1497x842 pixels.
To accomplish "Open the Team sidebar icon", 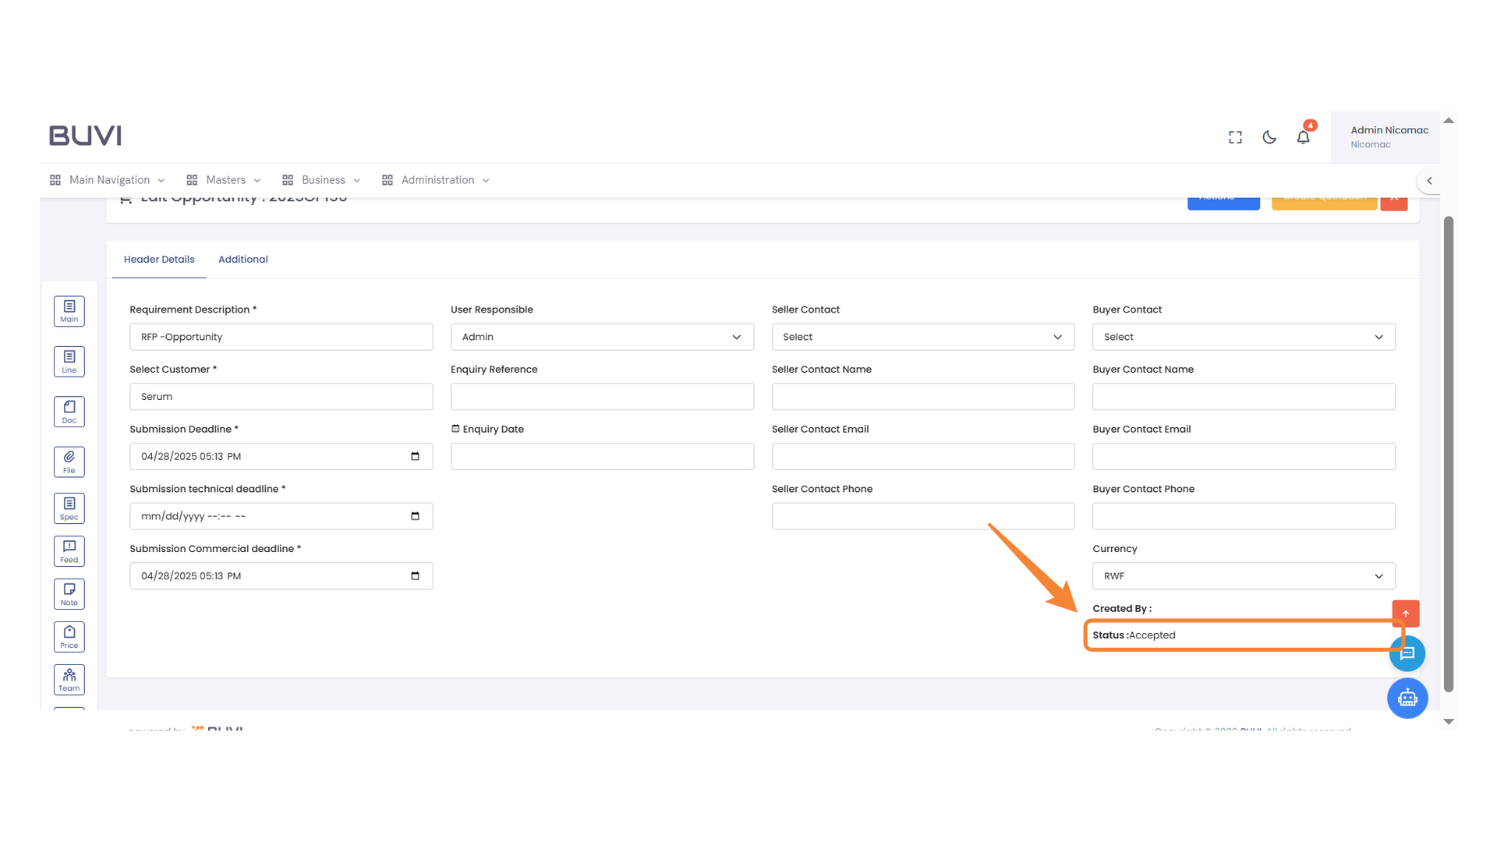I will coord(69,680).
